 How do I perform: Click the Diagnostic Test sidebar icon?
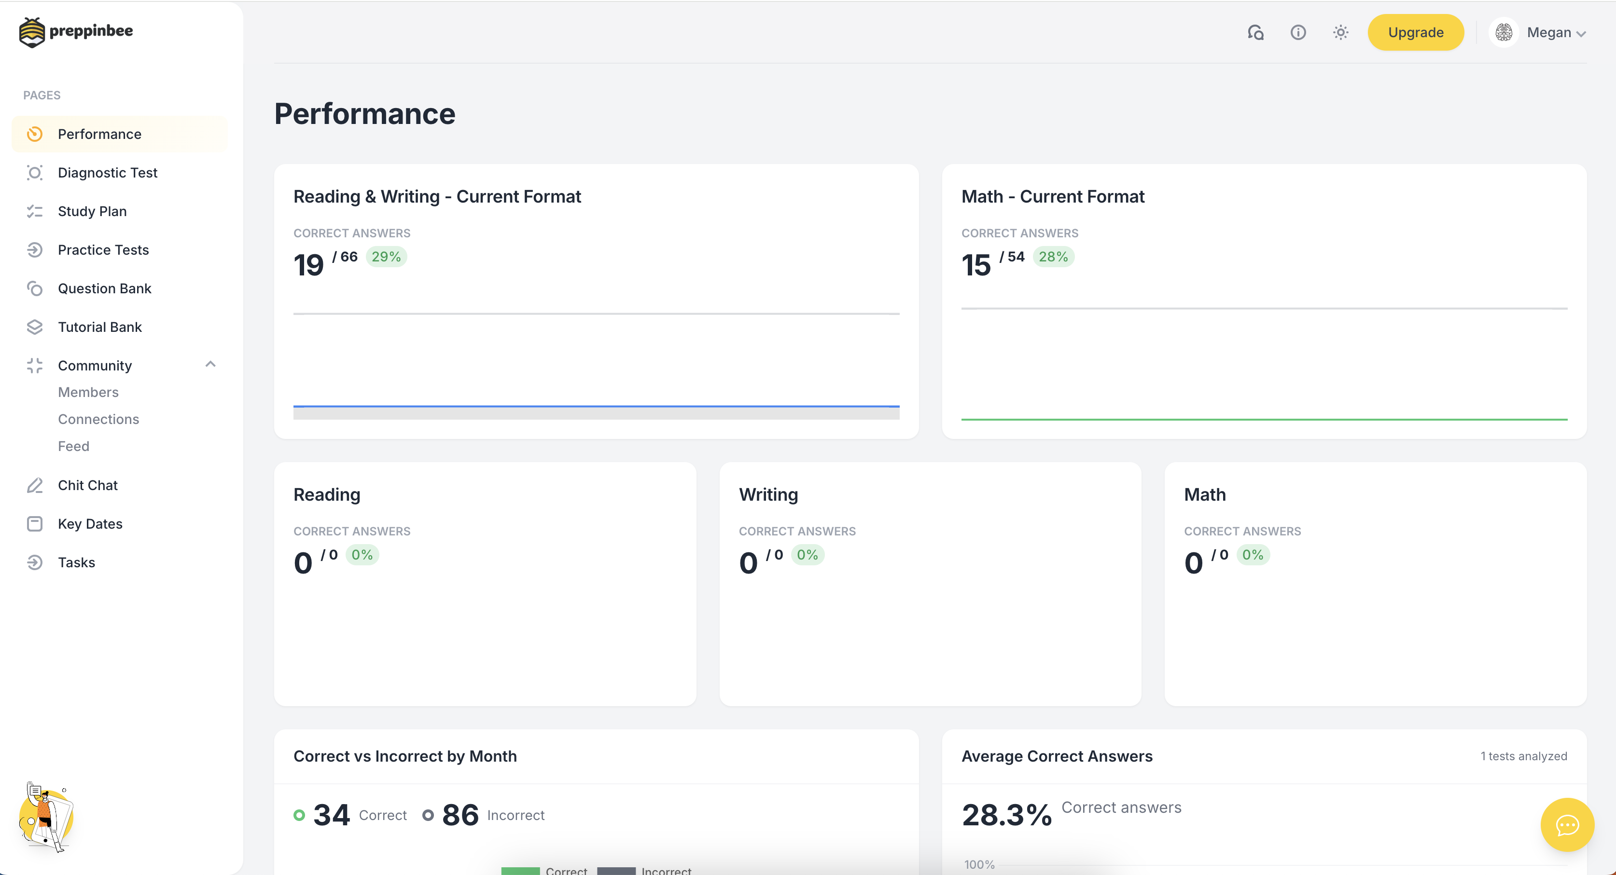[x=34, y=172]
